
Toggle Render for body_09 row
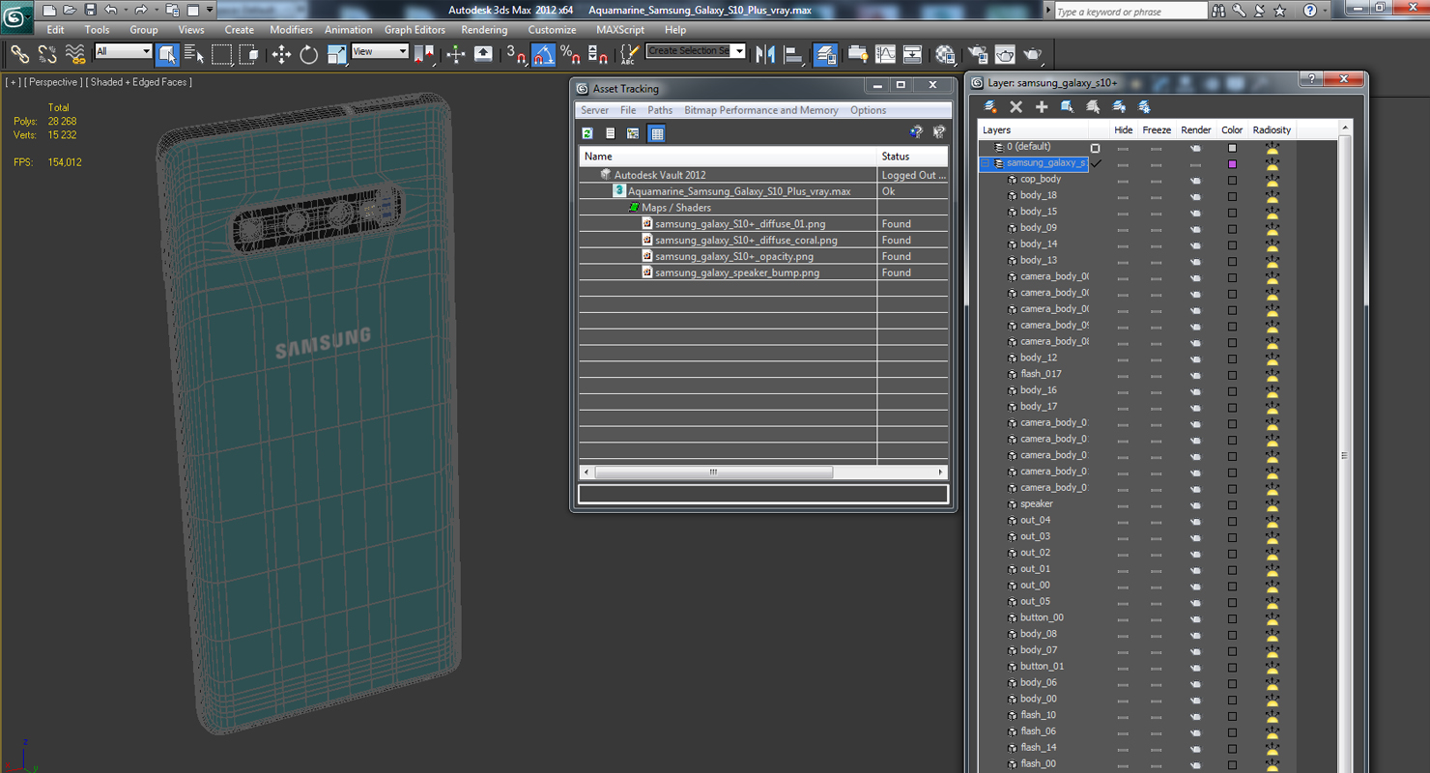click(1195, 229)
